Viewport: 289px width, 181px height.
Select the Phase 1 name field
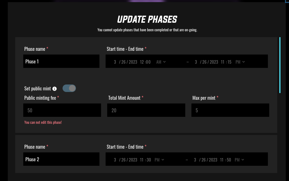[61, 61]
